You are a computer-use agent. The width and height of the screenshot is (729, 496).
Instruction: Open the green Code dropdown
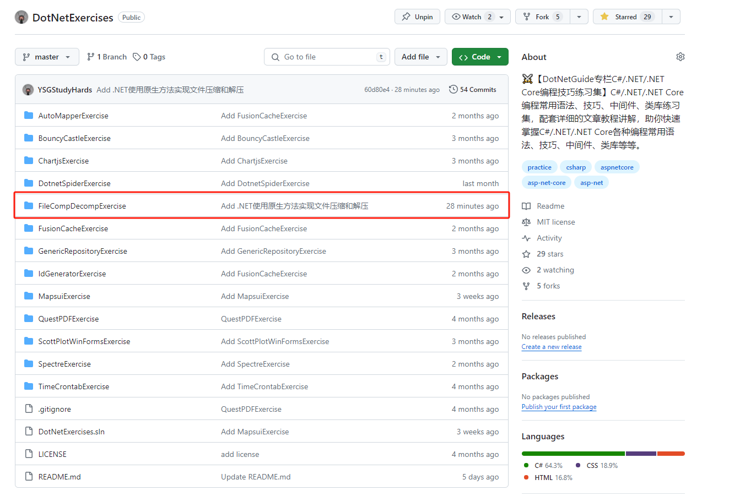pos(479,57)
